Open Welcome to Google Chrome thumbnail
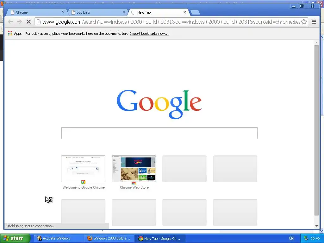Screen dimensions: 324x243 [x=83, y=169]
